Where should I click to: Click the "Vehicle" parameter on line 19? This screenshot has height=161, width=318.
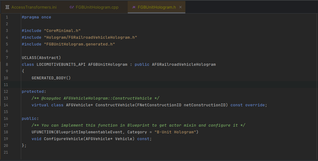(124, 139)
